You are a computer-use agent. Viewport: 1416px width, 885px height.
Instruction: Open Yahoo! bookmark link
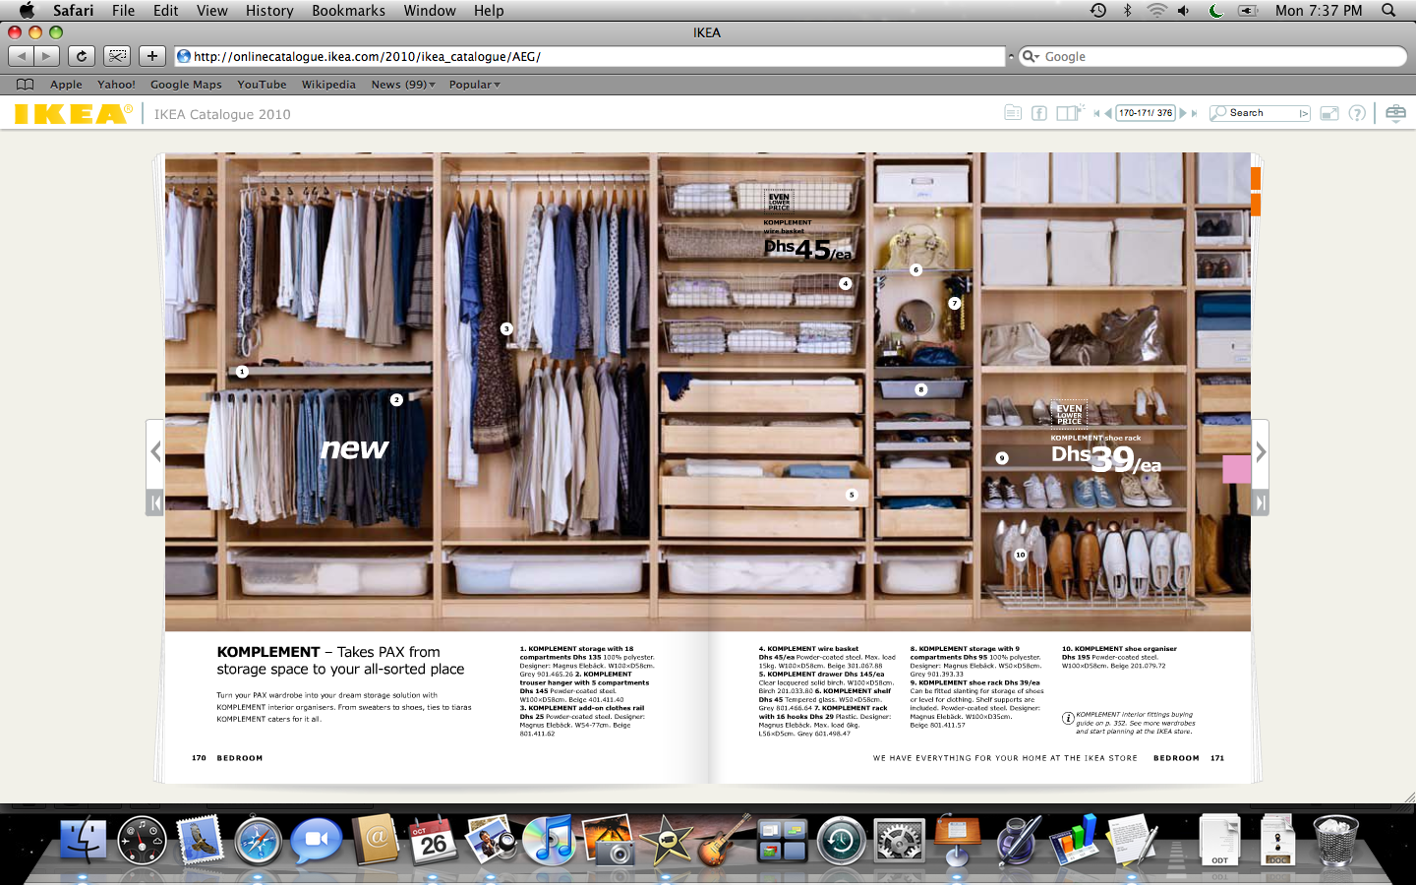(x=116, y=85)
